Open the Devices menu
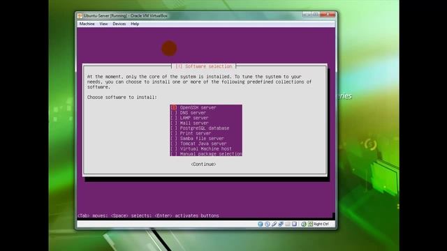Screen dimensions: 447x251 tap(119, 24)
